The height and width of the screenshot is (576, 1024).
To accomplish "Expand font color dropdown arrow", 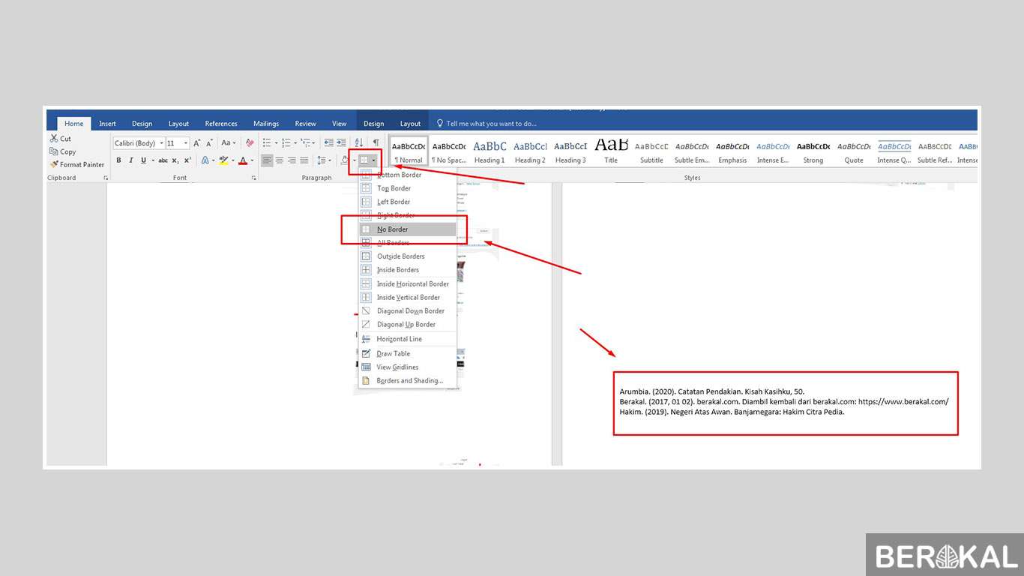I will click(252, 160).
